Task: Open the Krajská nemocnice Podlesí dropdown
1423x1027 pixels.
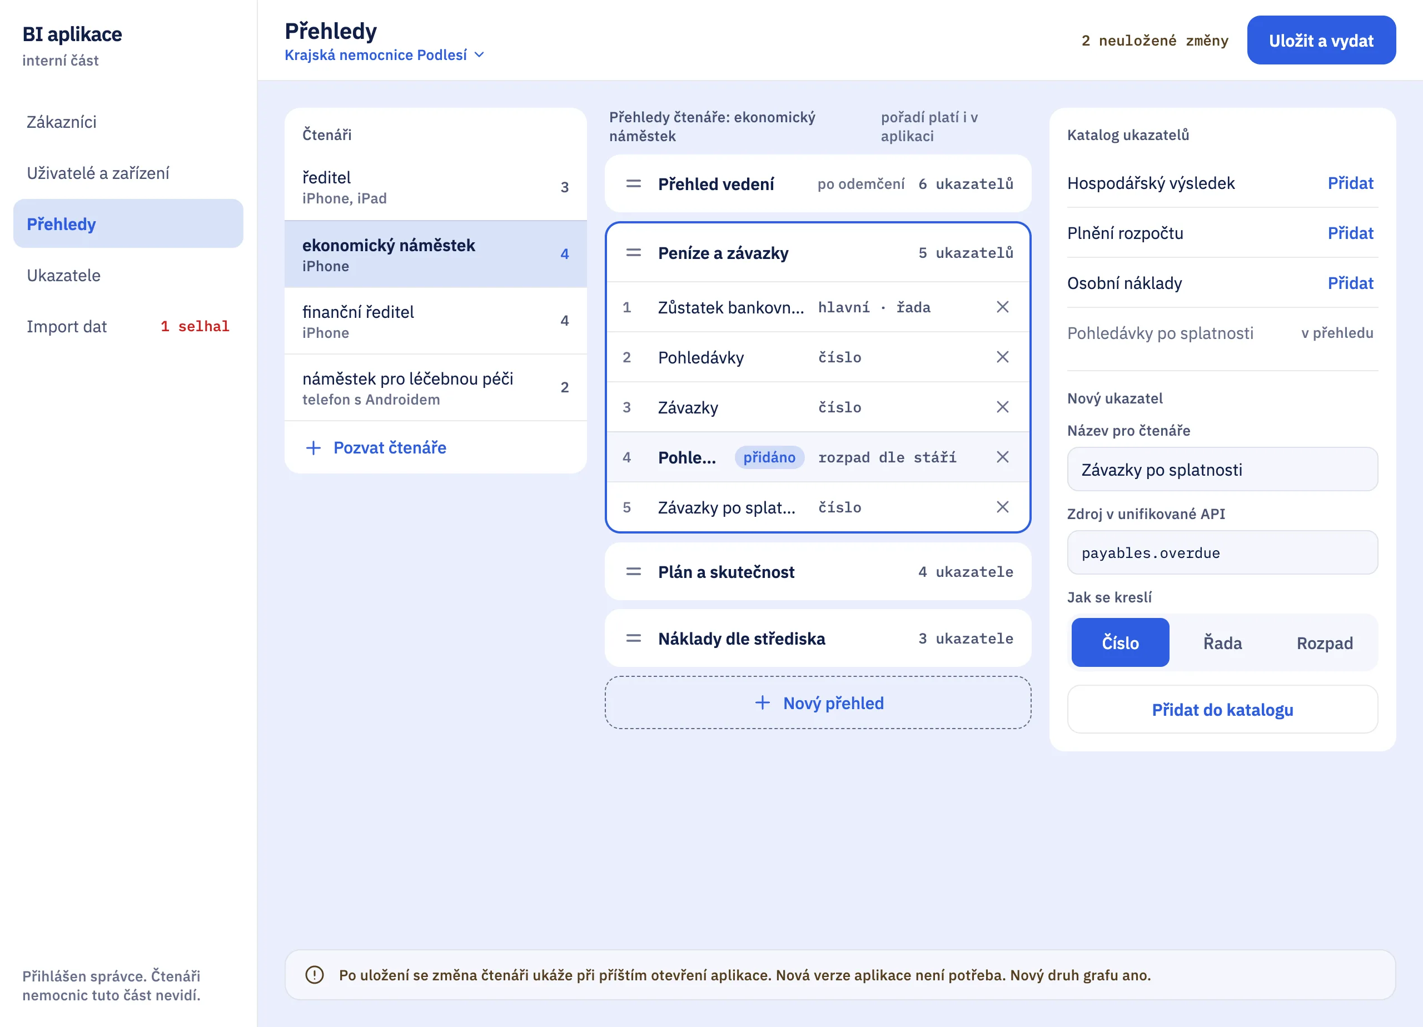Action: tap(384, 55)
